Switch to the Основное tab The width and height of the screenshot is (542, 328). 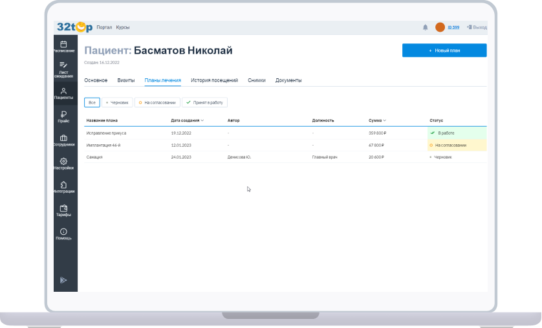(x=96, y=80)
